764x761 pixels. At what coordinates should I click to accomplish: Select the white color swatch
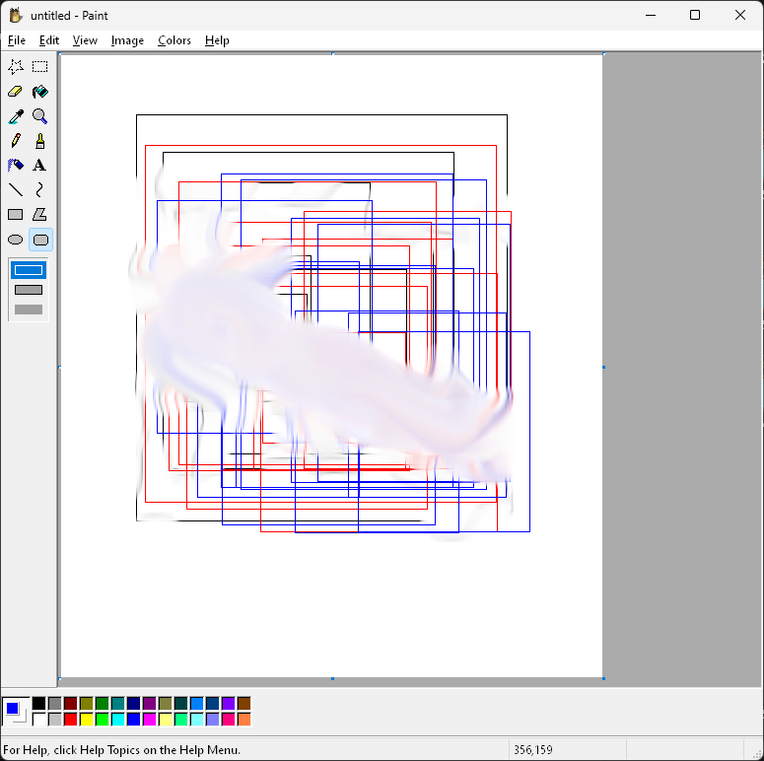39,719
